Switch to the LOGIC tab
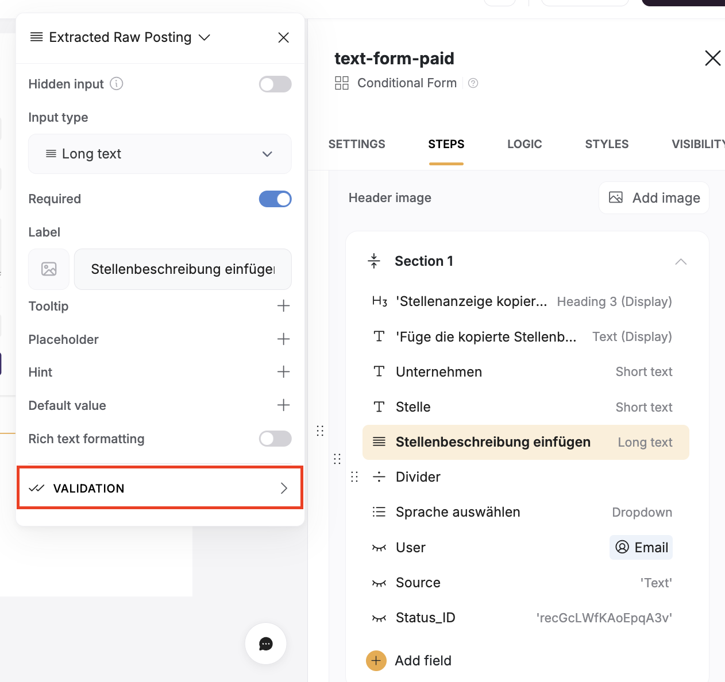This screenshot has height=682, width=725. 525,144
